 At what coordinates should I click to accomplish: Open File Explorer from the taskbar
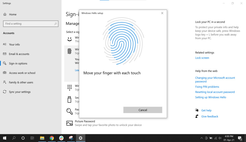42,138
